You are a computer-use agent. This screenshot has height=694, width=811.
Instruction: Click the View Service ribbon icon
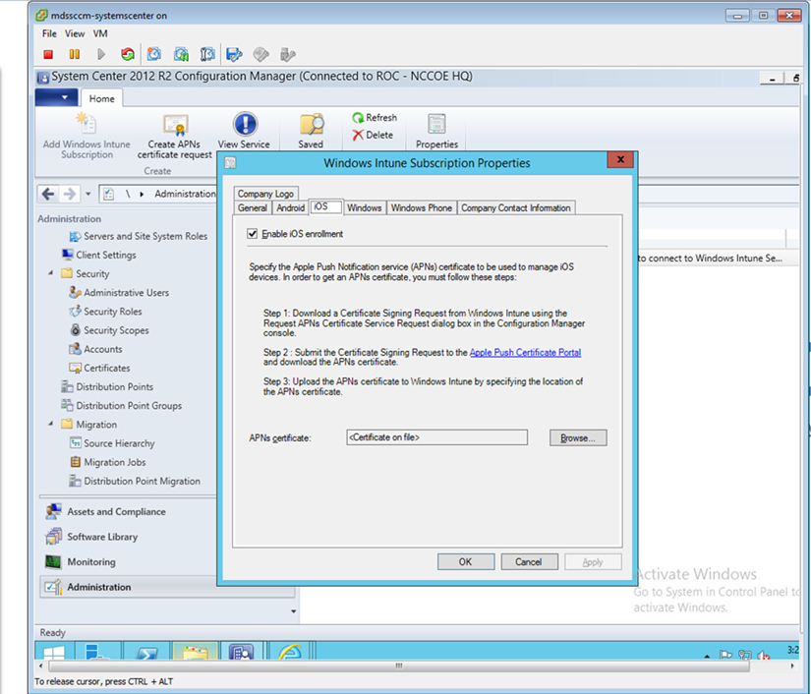244,131
